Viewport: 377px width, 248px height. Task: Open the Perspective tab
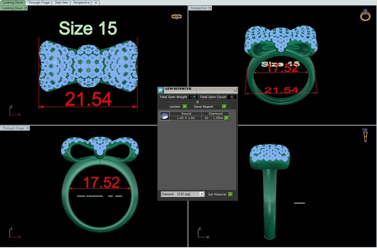click(x=81, y=2)
